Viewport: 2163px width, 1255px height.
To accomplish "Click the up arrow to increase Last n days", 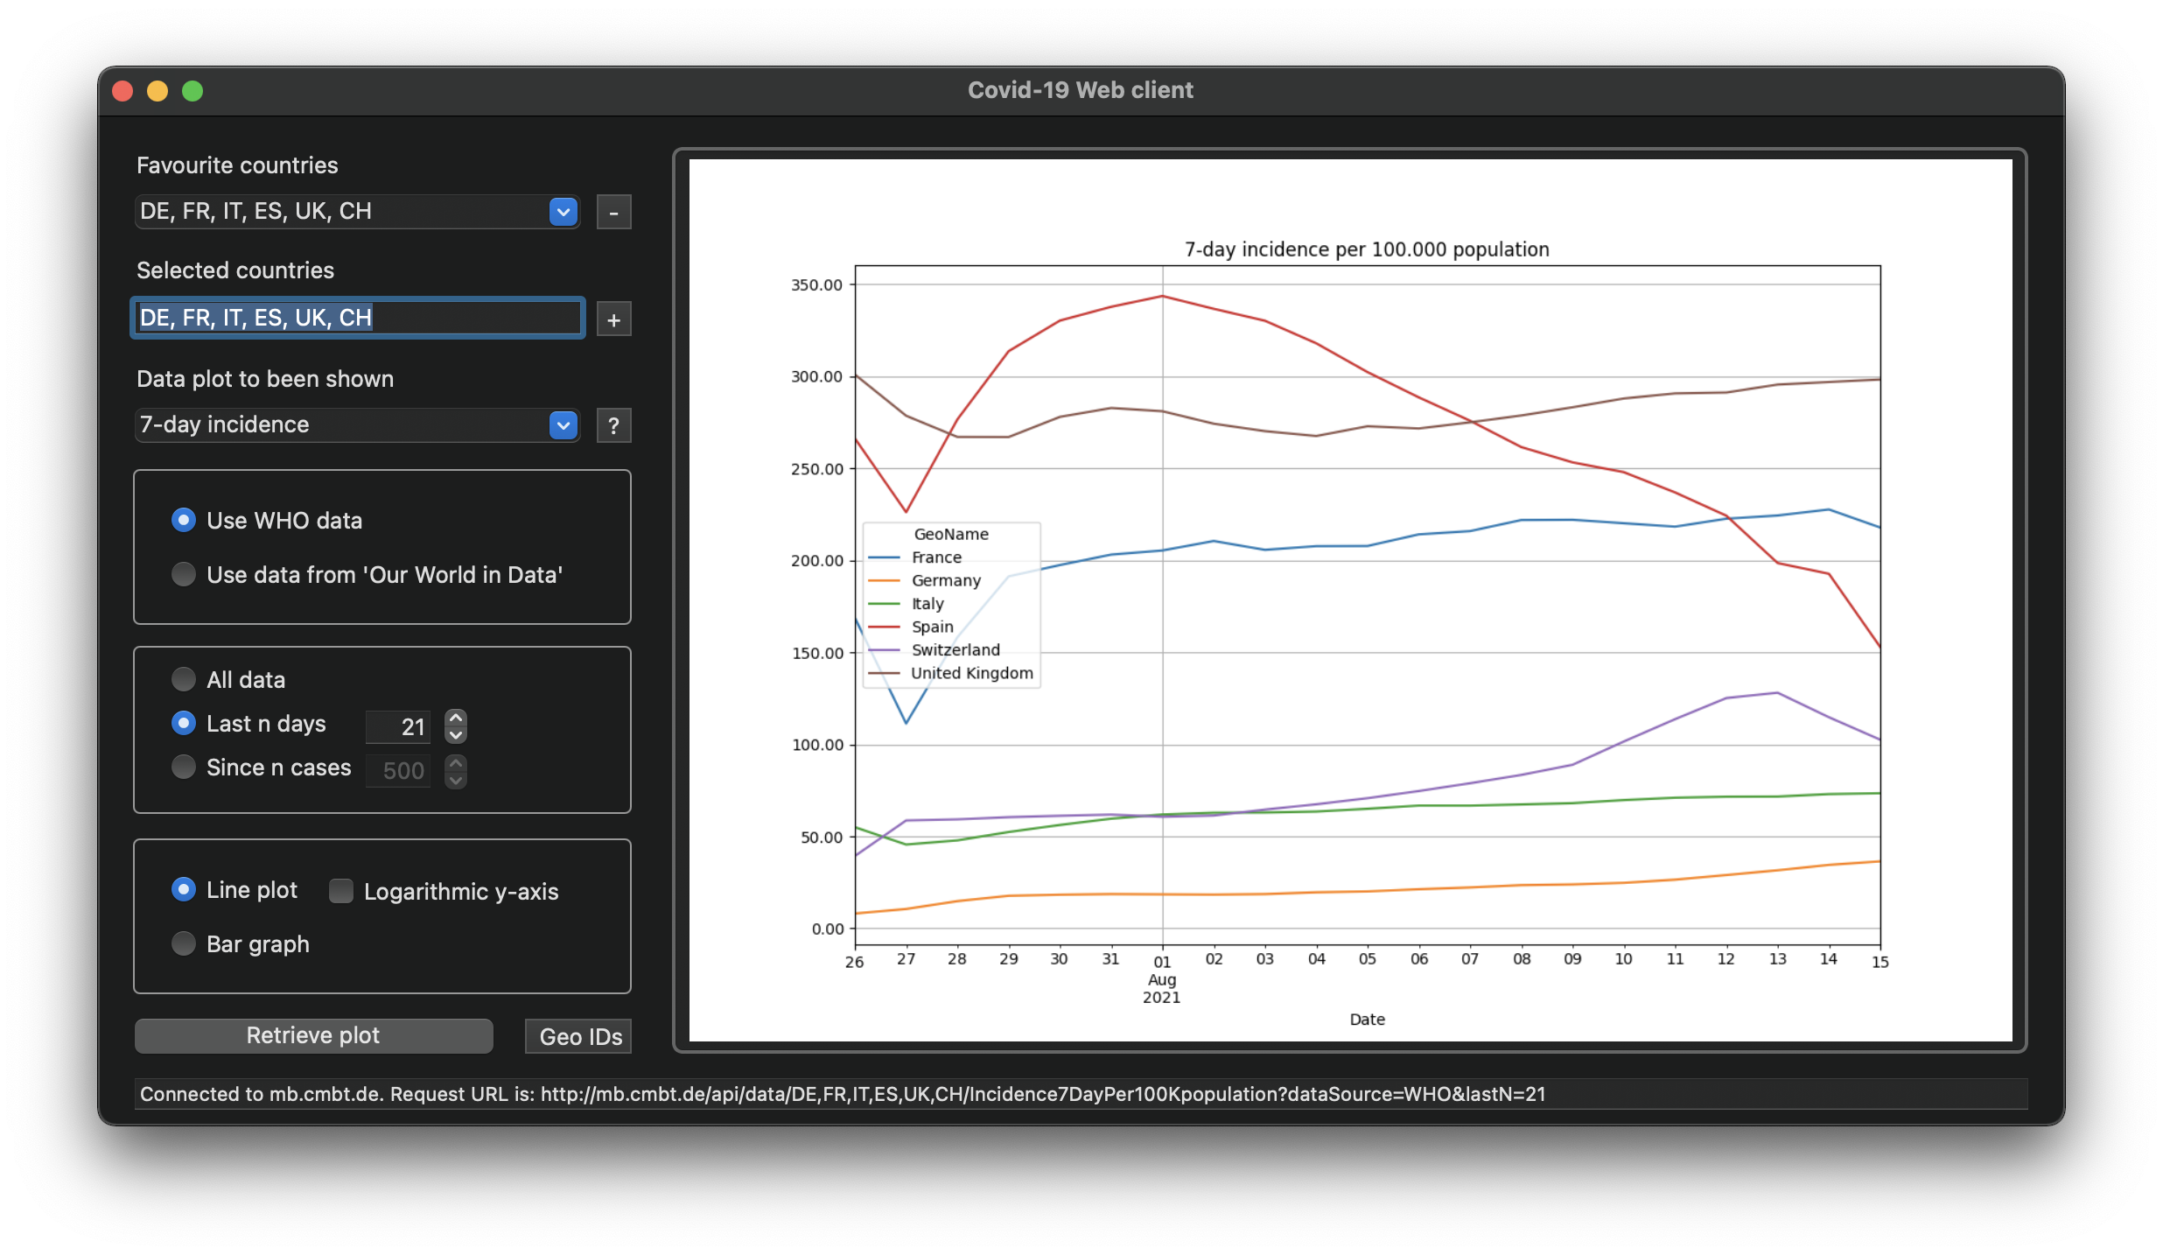I will point(456,716).
